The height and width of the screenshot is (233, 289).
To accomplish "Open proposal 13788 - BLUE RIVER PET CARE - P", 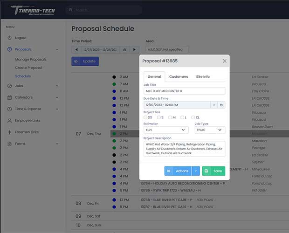I will tap(166, 200).
